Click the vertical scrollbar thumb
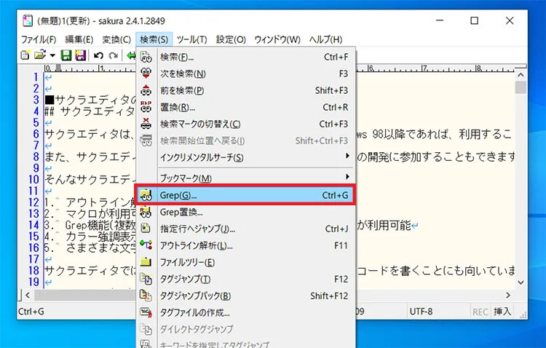Screen dimensions: 546x348 (521, 87)
